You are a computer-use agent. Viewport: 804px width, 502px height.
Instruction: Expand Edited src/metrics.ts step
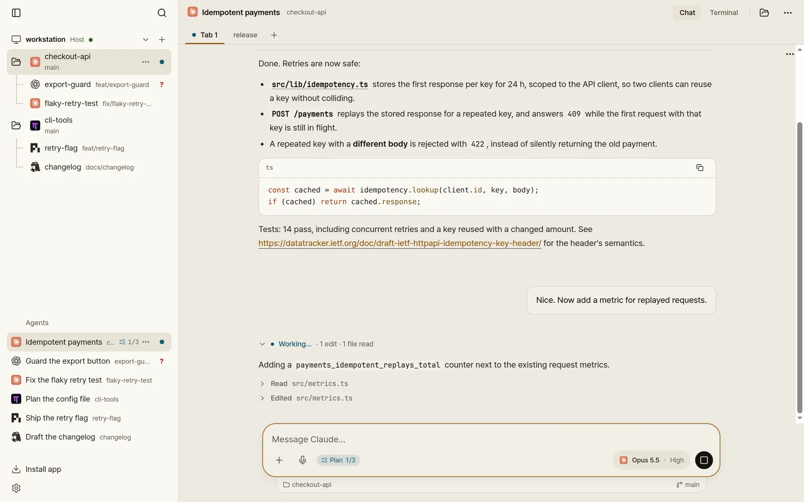306,398
